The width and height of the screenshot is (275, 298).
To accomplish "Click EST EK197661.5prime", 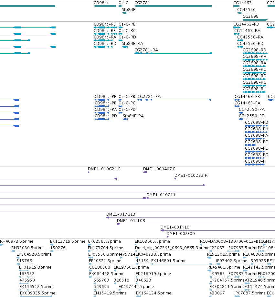I will pos(131,267).
